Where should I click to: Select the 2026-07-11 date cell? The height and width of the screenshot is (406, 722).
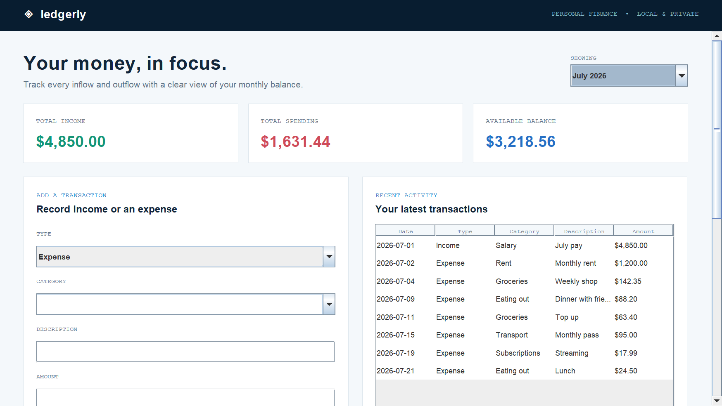405,317
